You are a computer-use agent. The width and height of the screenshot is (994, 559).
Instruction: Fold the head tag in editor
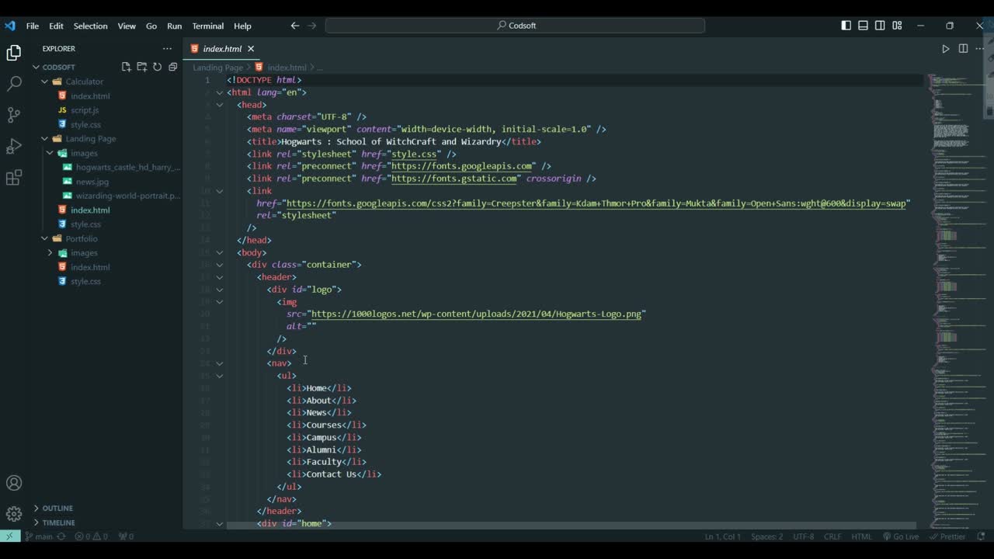(x=219, y=105)
